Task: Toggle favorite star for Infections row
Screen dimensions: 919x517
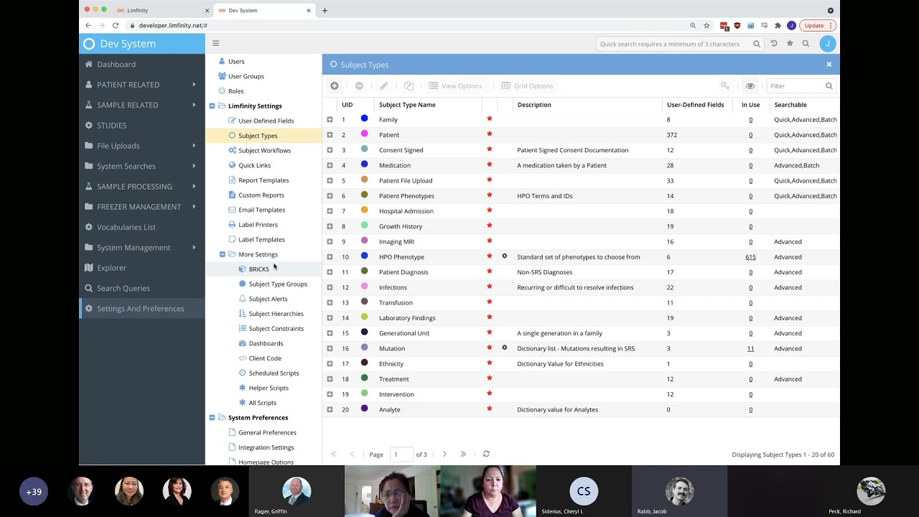Action: coord(490,287)
